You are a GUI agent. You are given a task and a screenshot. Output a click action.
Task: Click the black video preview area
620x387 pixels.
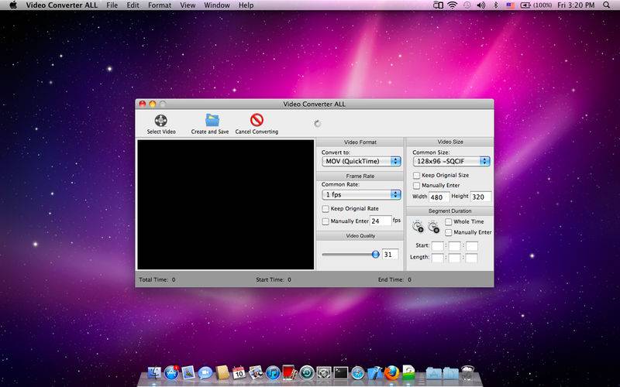click(226, 204)
